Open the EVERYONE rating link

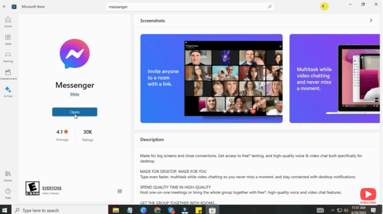[52, 188]
